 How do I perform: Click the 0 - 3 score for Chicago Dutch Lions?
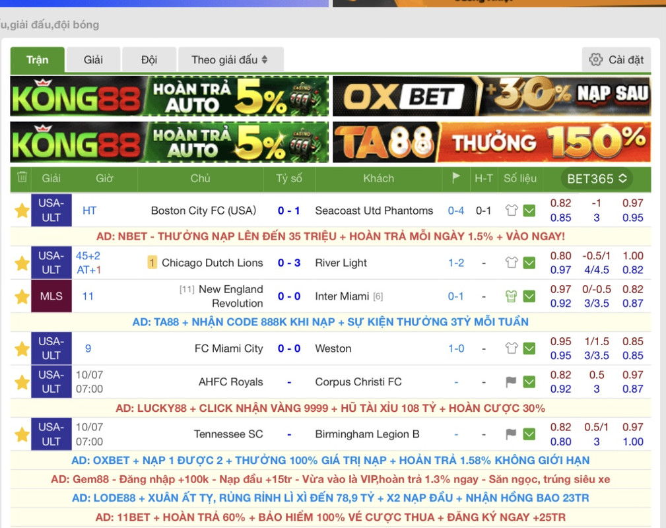289,263
